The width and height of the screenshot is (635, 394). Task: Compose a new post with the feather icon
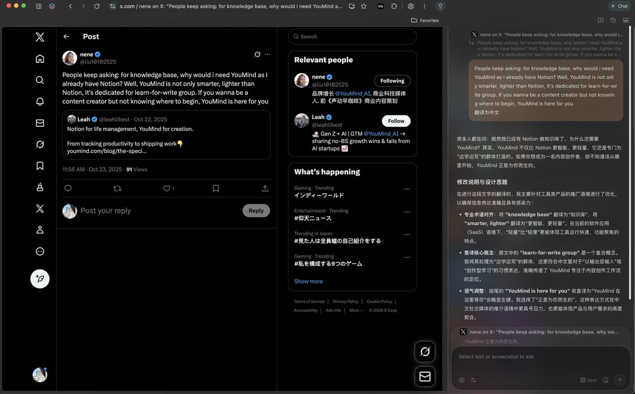click(x=40, y=278)
